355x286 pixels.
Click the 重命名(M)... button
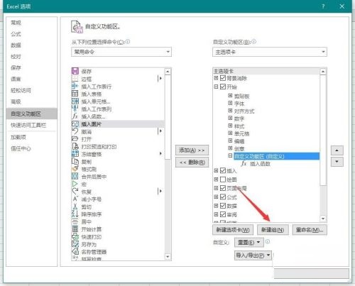310,230
